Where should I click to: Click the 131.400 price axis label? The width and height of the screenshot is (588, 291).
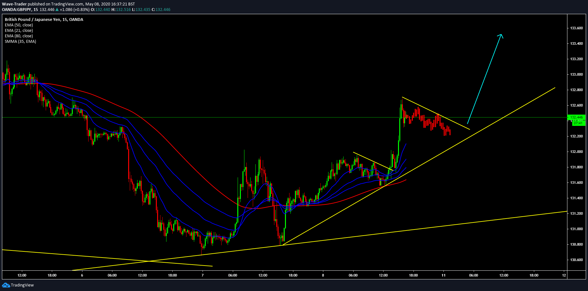coord(576,198)
